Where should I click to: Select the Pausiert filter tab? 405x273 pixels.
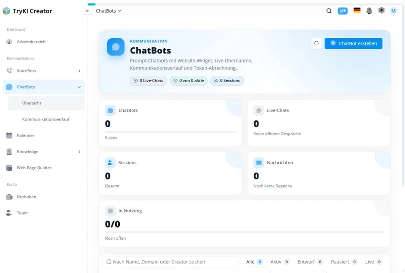point(344,262)
